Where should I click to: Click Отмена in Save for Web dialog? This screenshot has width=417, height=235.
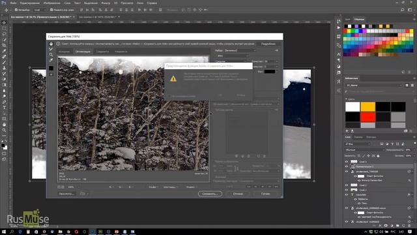(238, 194)
